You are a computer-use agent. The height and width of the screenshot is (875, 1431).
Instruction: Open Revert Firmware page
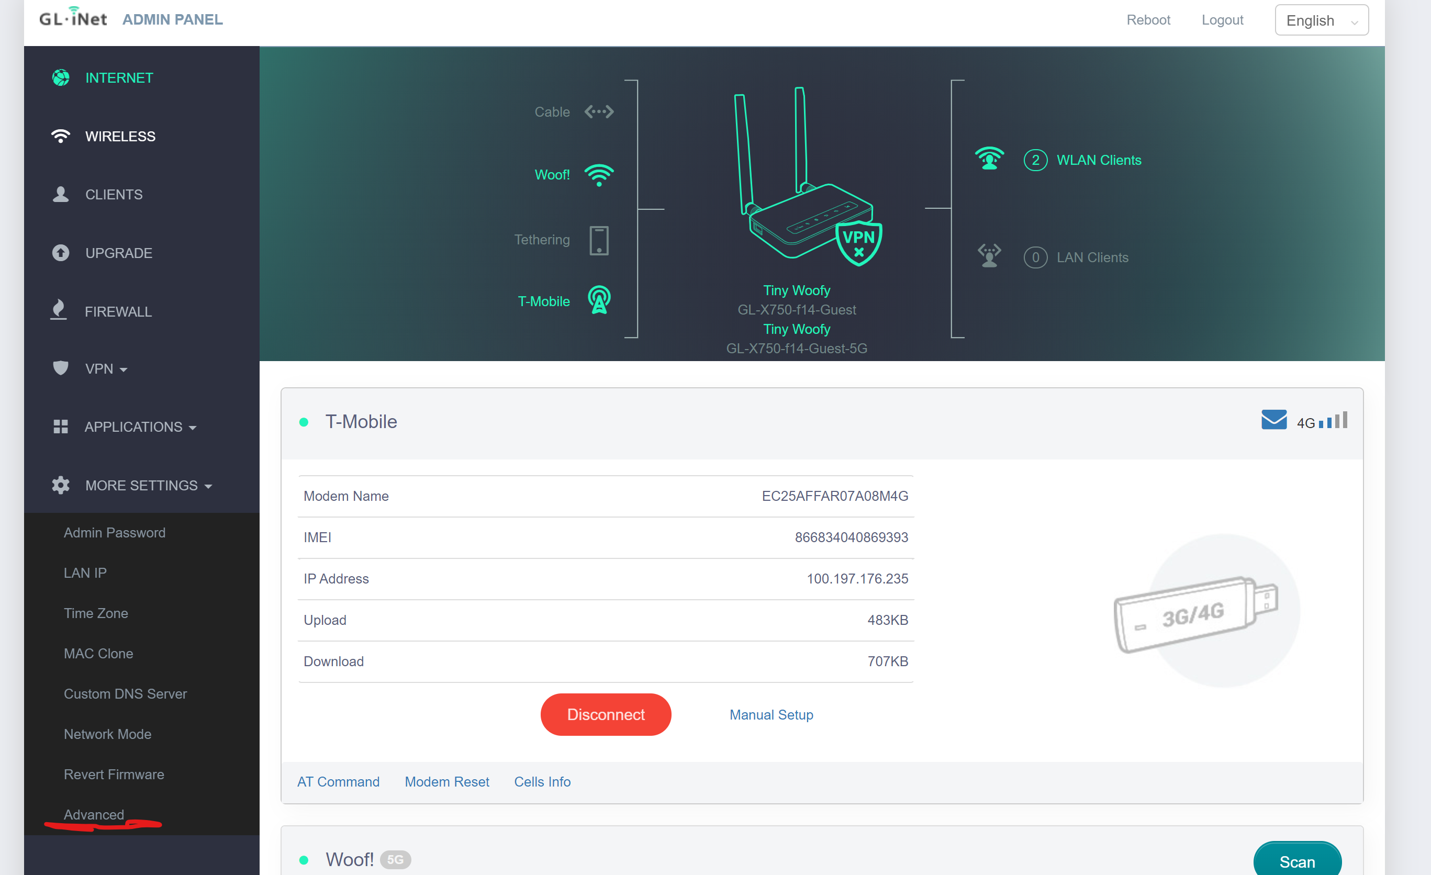[x=114, y=774]
